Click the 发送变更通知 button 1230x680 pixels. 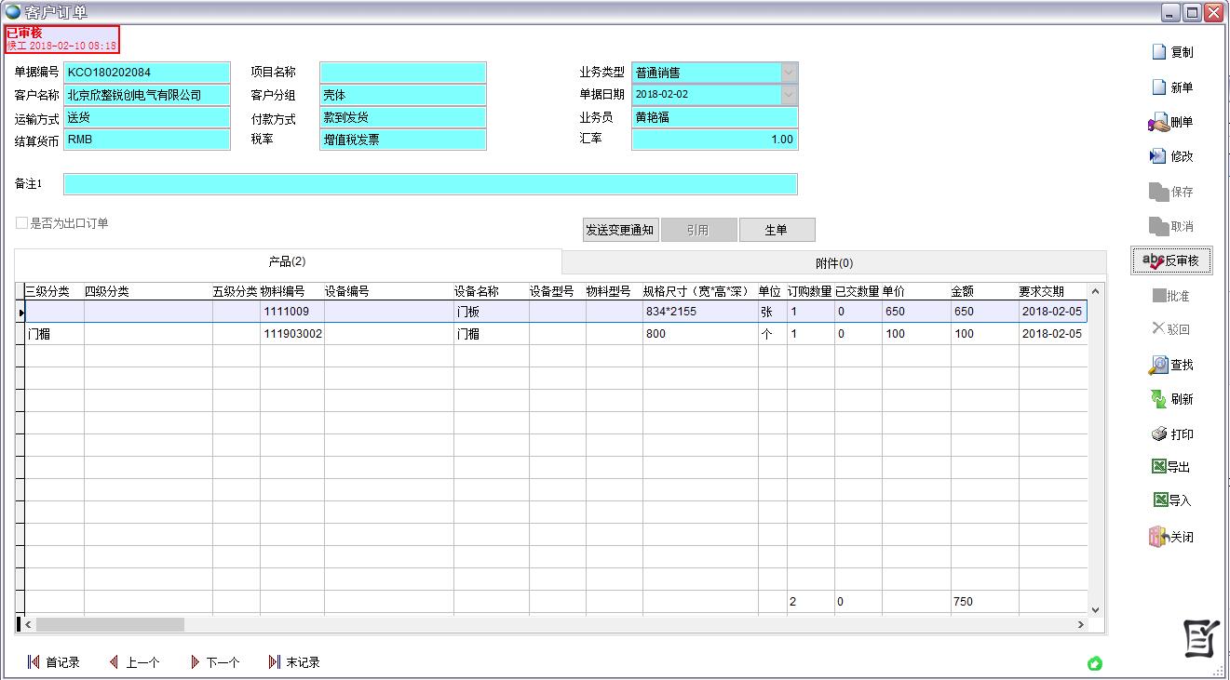pos(620,230)
